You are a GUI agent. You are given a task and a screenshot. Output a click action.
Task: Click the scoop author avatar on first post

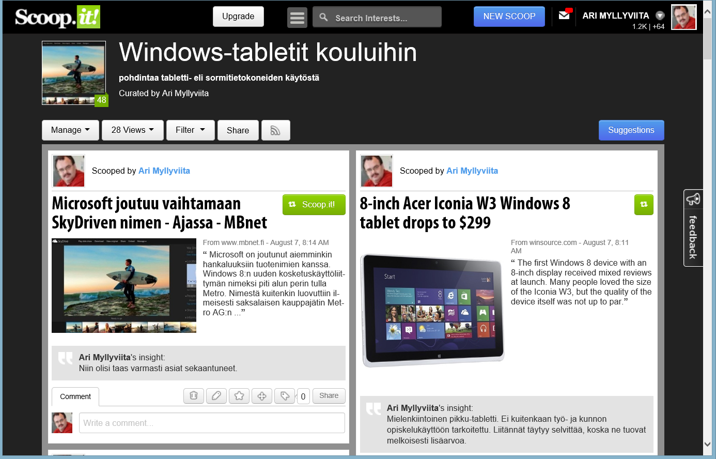coord(69,171)
